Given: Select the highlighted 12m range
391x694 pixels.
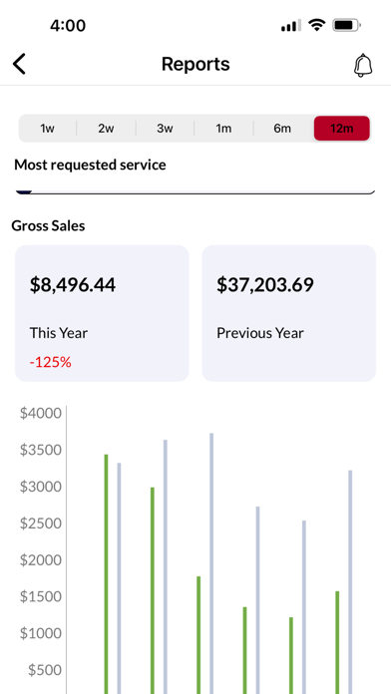Looking at the screenshot, I should (x=342, y=129).
